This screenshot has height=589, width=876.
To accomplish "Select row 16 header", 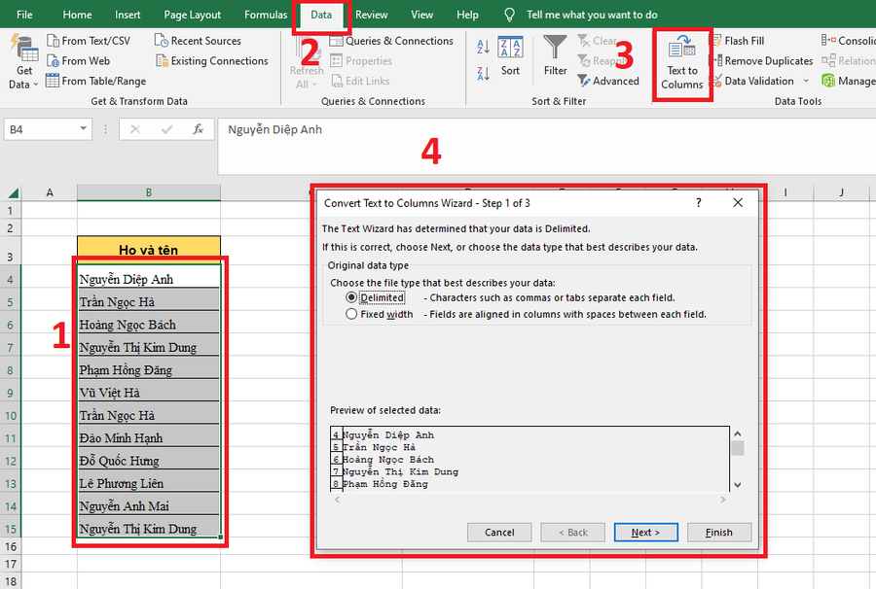I will point(11,546).
